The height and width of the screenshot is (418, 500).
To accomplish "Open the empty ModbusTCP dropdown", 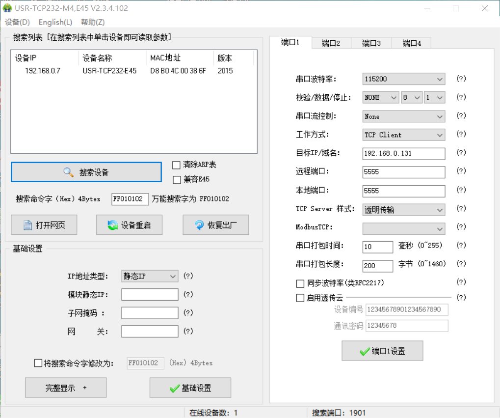I will click(404, 228).
